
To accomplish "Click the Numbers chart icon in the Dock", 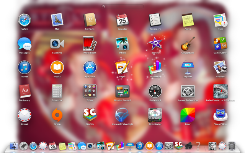I will pos(120,146).
